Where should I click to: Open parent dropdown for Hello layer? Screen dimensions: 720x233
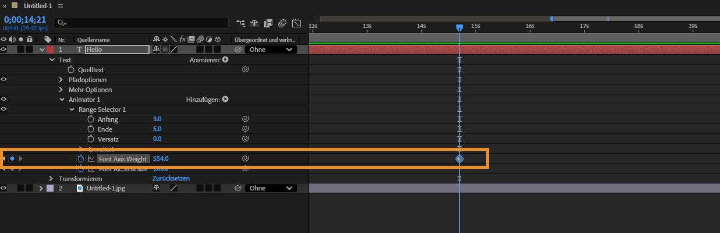click(271, 50)
